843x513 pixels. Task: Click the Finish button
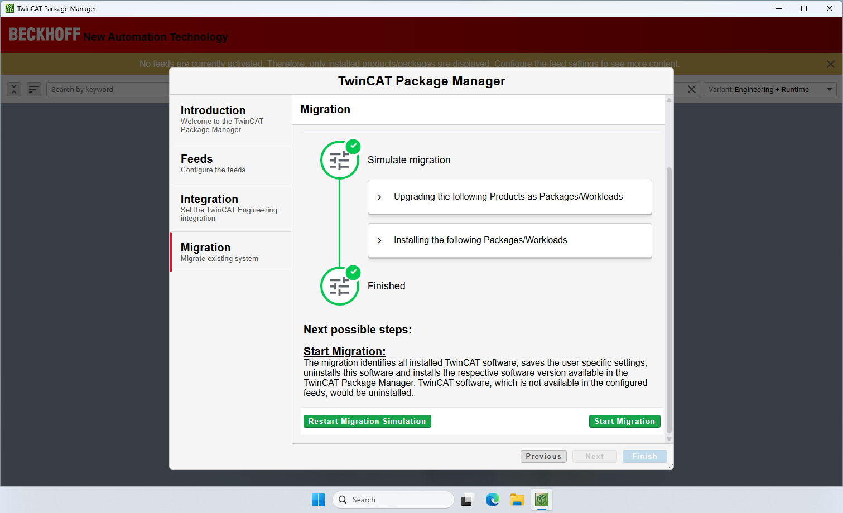[645, 456]
